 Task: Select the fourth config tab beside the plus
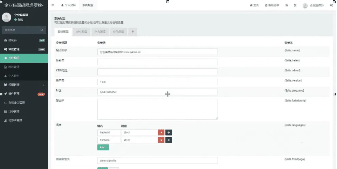tap(119, 32)
